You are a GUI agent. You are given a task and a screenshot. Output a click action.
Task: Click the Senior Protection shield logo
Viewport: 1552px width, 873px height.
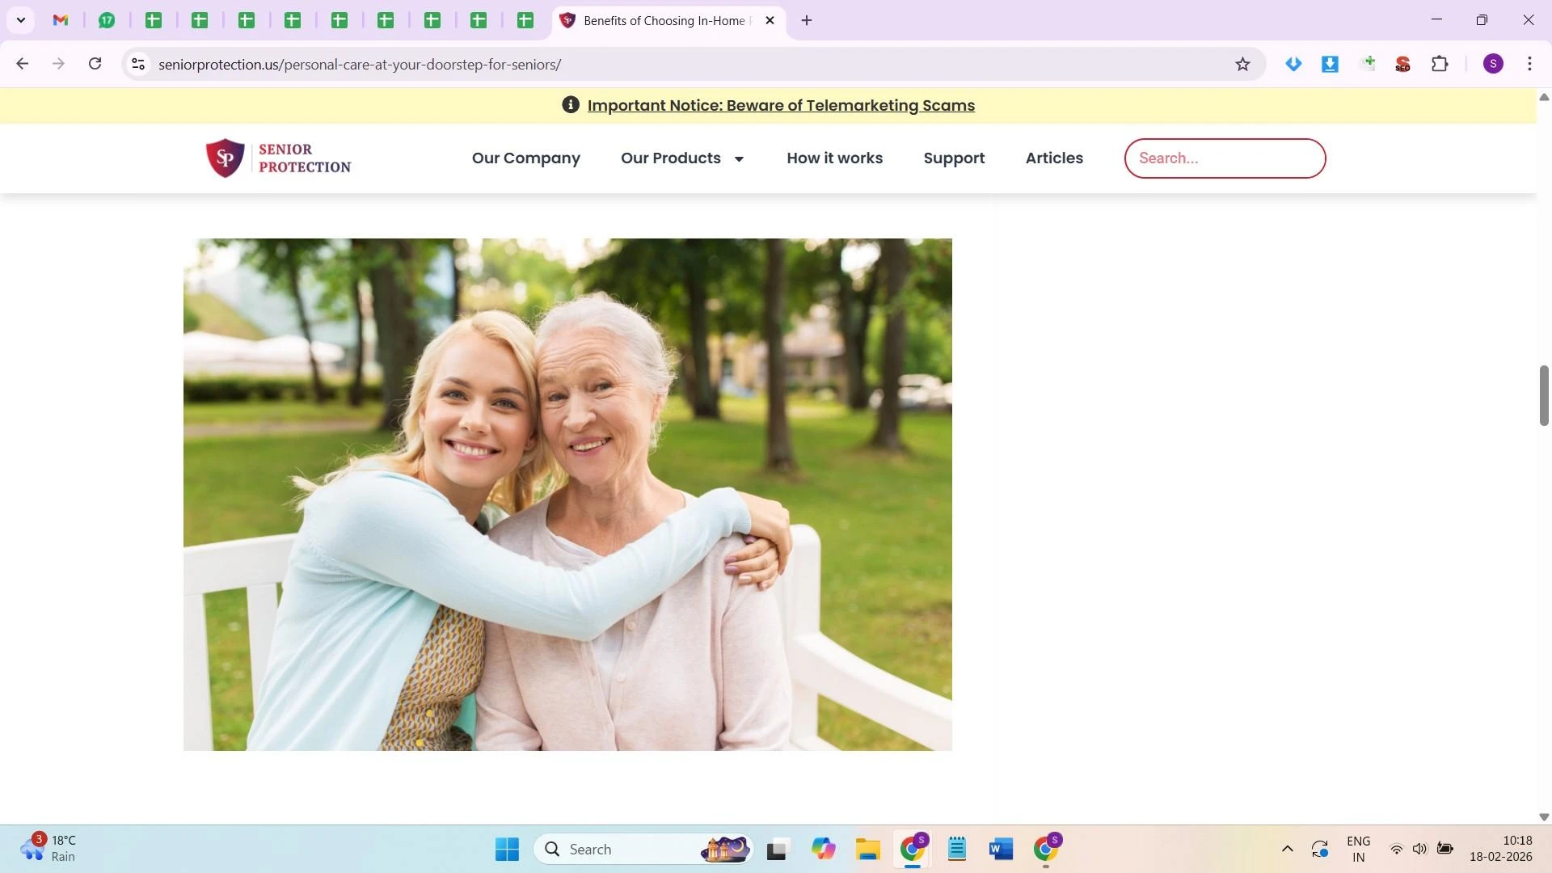click(226, 158)
